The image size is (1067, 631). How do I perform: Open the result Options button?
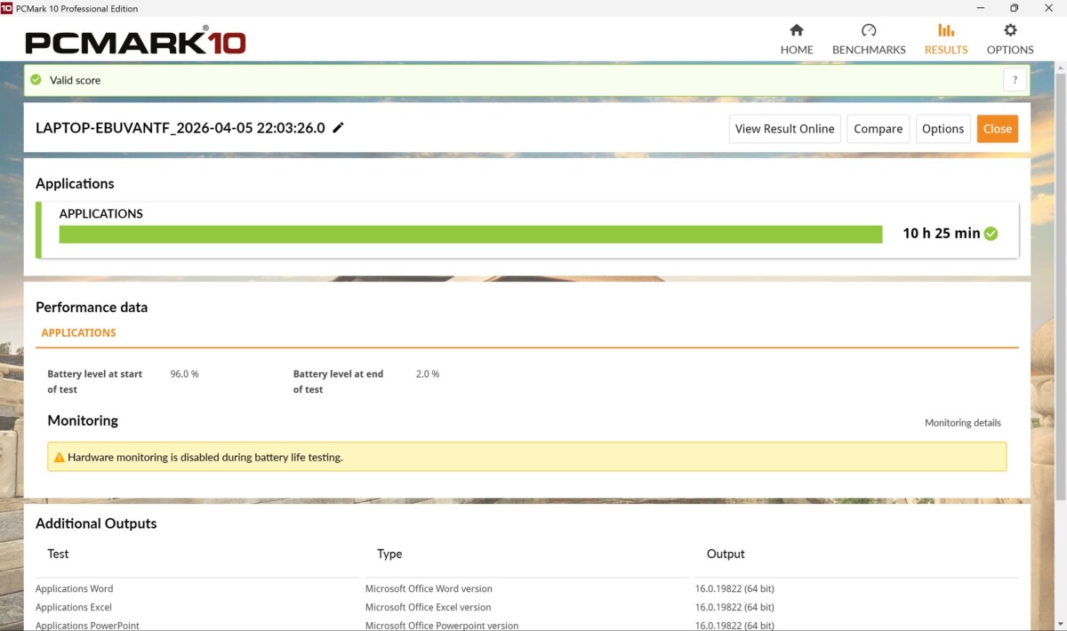pyautogui.click(x=943, y=129)
